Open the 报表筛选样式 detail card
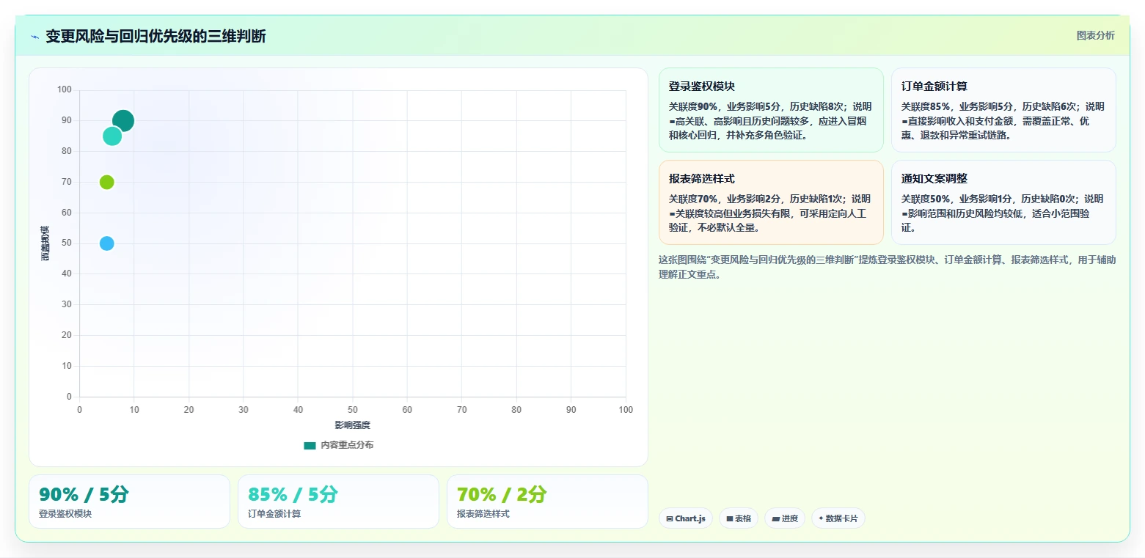The height and width of the screenshot is (558, 1145). click(x=771, y=202)
